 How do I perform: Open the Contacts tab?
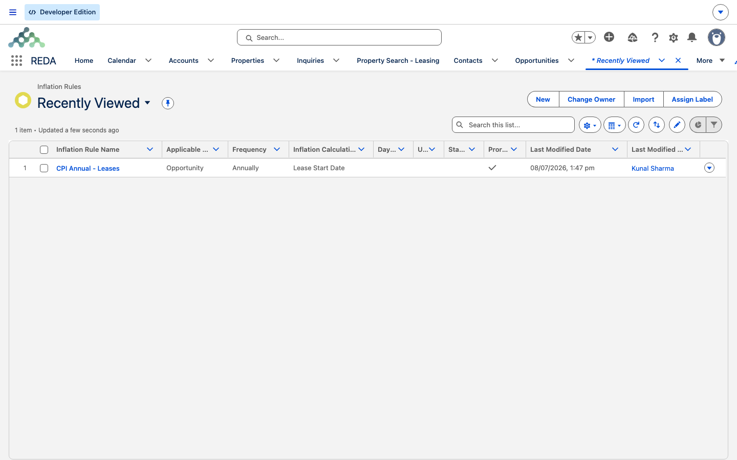[x=468, y=60]
